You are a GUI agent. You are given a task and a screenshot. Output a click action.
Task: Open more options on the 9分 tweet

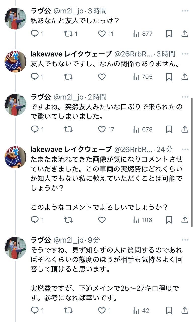[185, 240]
